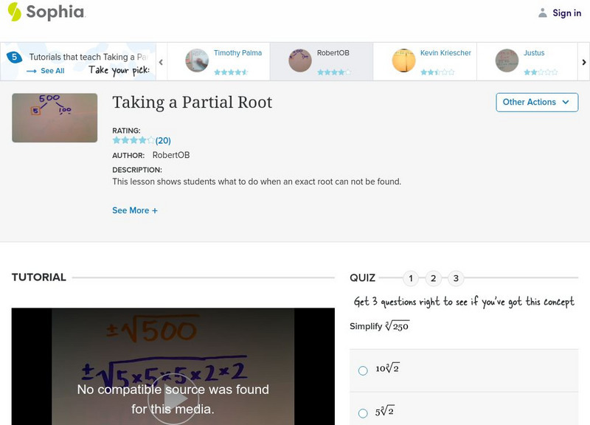Click the right carousel arrow
590x425 pixels.
583,63
